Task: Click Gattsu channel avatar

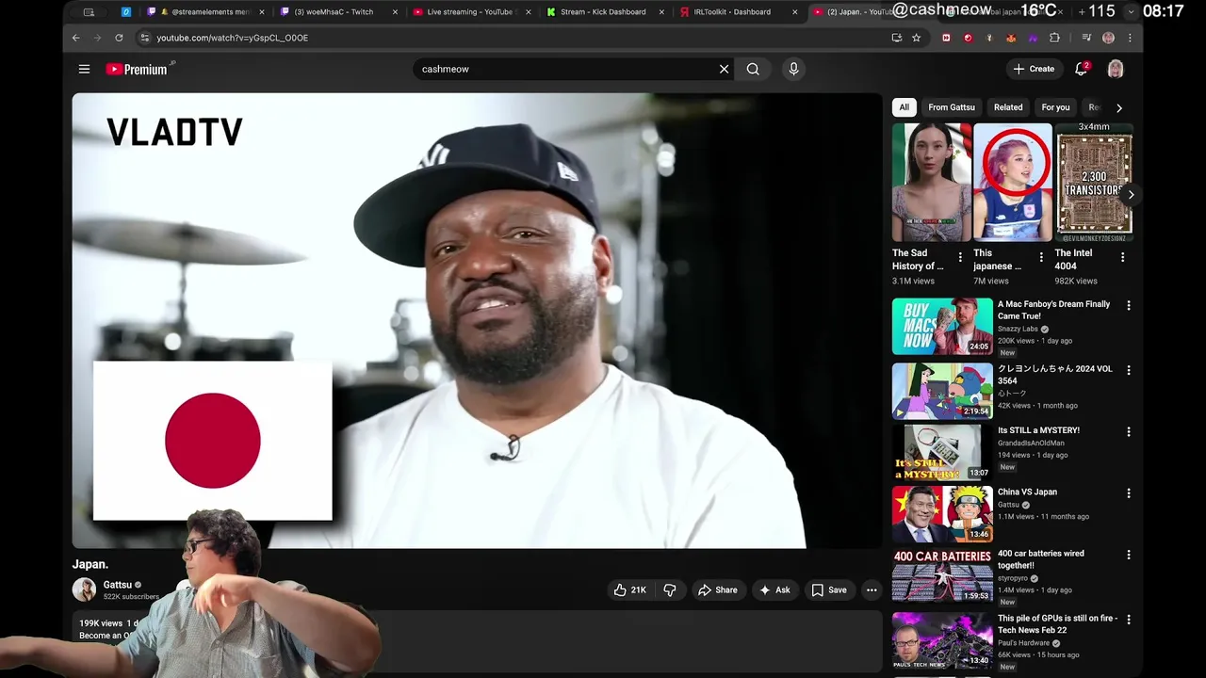Action: [85, 590]
